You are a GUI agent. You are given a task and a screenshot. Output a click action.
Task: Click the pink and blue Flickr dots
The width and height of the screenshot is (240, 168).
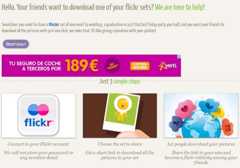click(x=39, y=110)
